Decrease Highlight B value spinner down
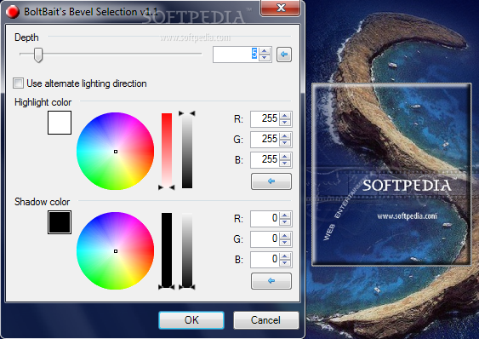This screenshot has height=339, width=479. (x=285, y=163)
